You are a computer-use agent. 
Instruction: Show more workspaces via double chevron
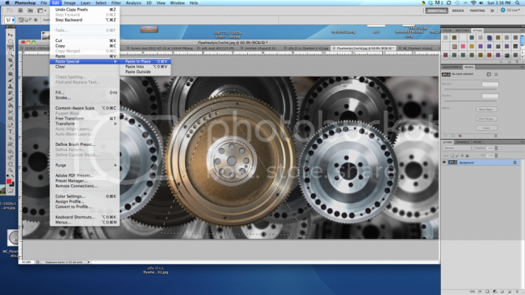pyautogui.click(x=493, y=11)
